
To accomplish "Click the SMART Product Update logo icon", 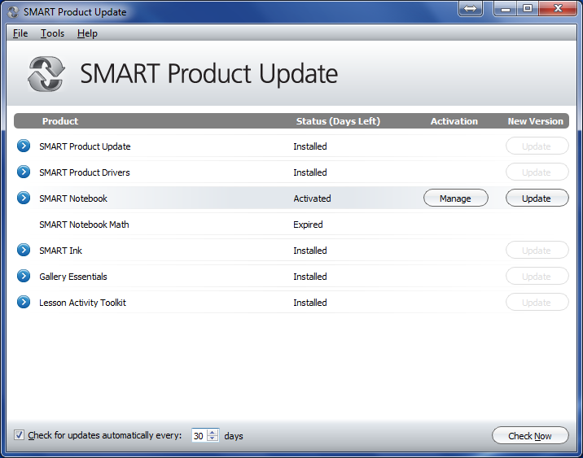I will coord(46,73).
